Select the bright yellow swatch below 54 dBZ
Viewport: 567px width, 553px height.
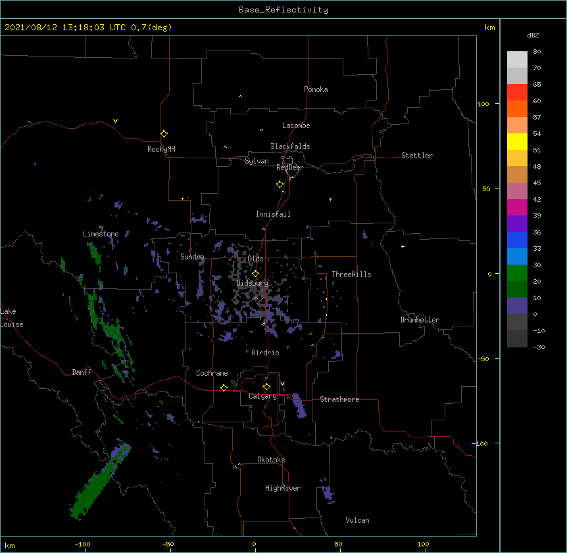pos(517,141)
